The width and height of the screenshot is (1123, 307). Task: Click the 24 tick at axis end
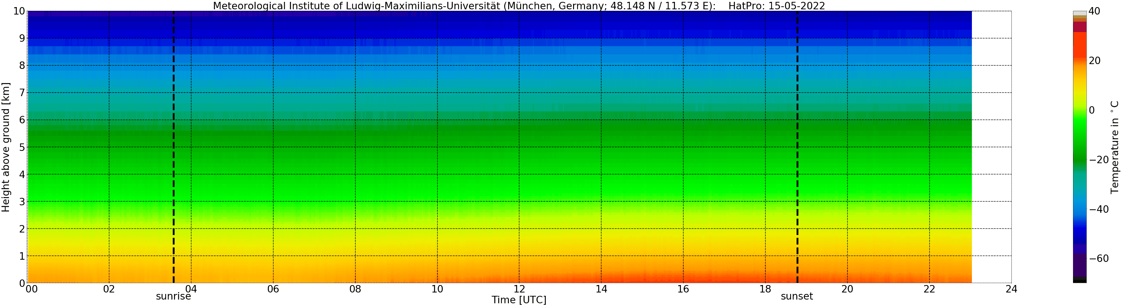point(1011,289)
